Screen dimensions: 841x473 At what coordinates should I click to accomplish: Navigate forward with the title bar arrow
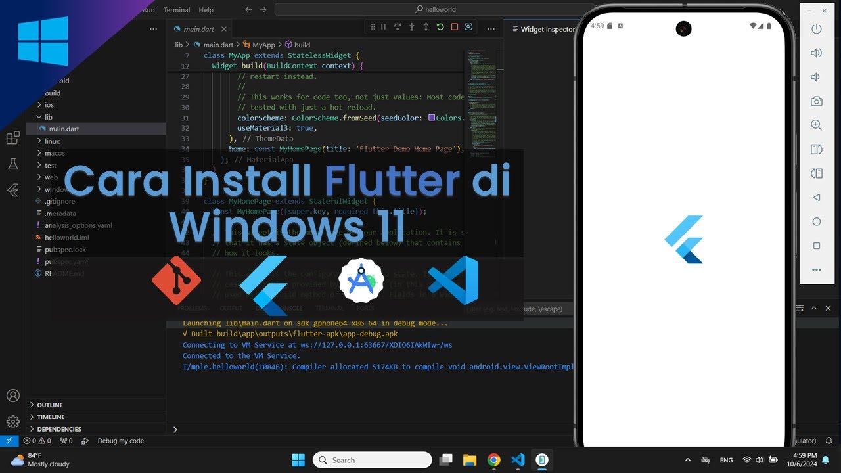[263, 10]
